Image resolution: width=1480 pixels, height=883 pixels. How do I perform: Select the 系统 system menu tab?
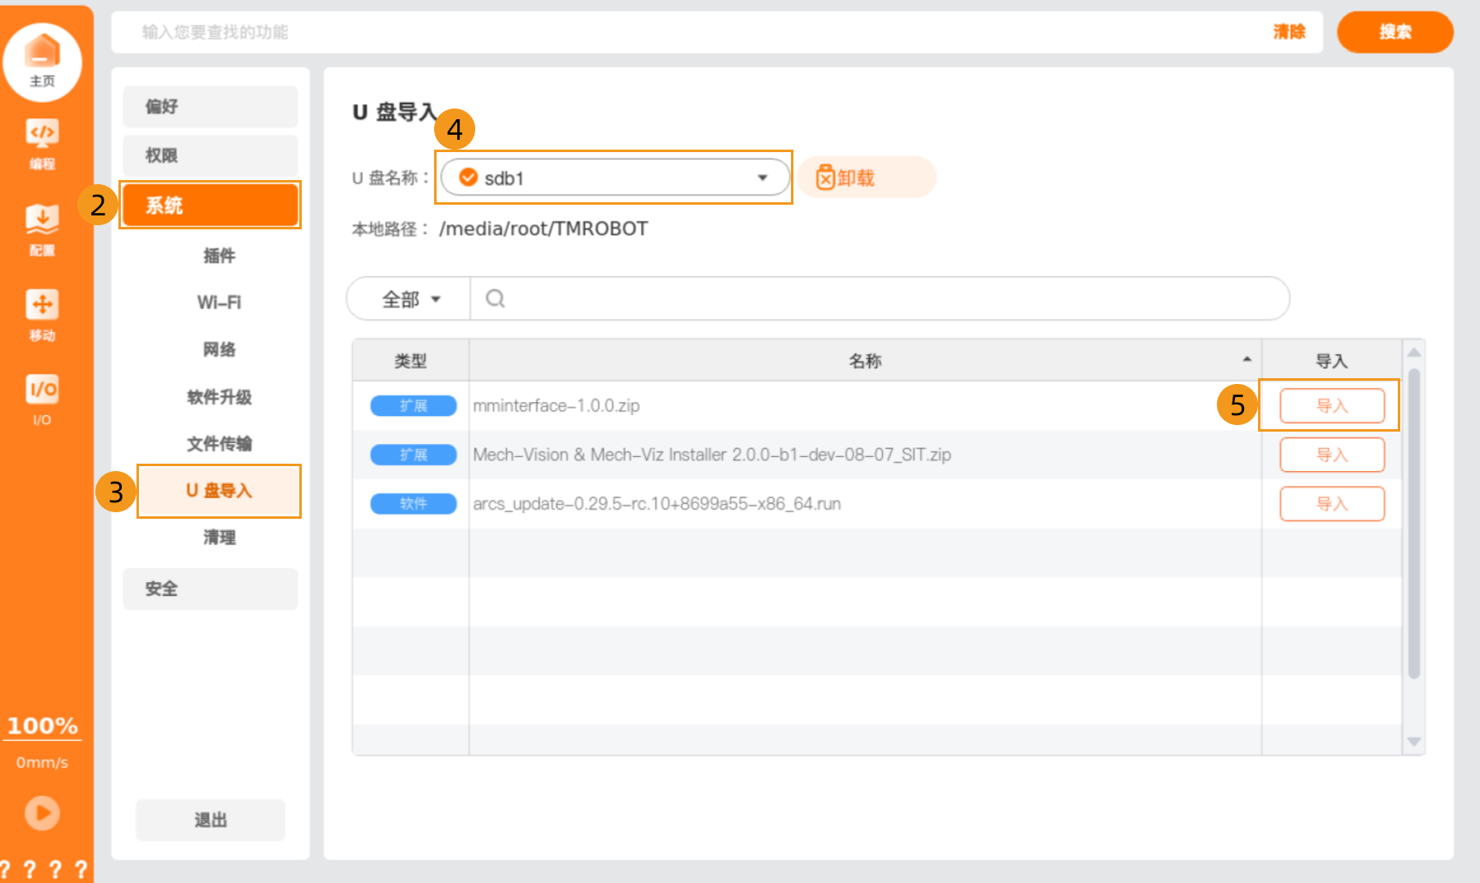coord(210,205)
